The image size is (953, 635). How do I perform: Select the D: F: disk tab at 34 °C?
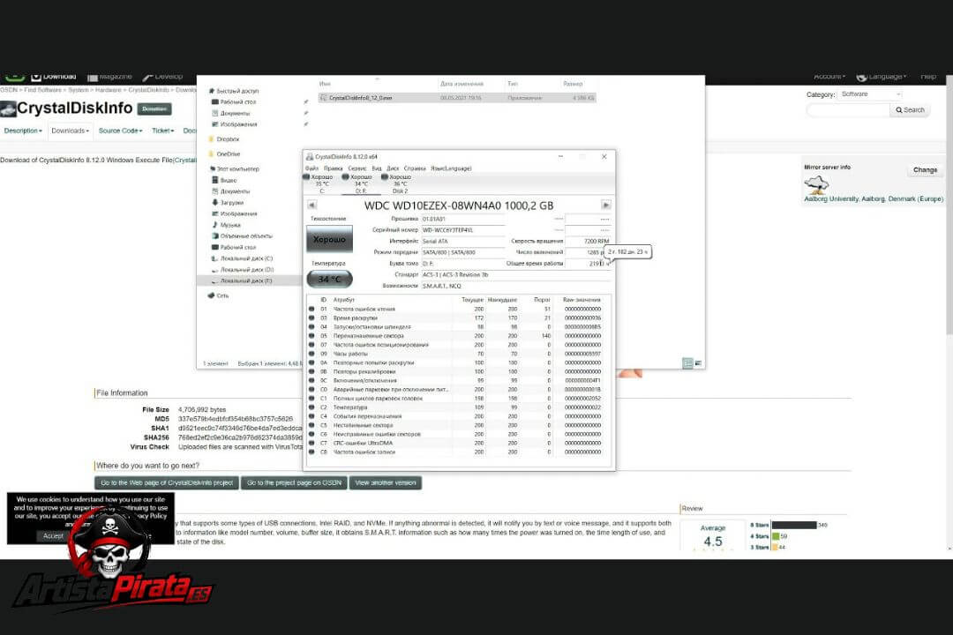pos(360,183)
